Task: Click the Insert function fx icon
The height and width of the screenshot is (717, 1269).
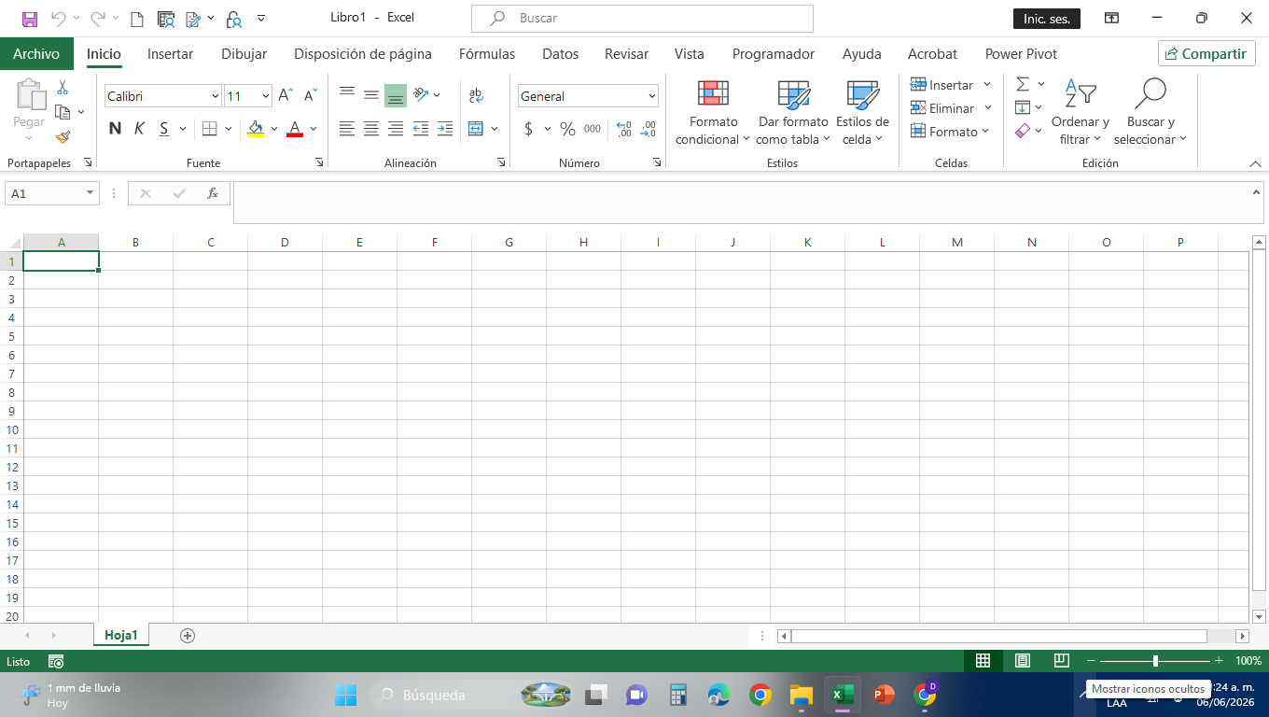Action: (213, 193)
